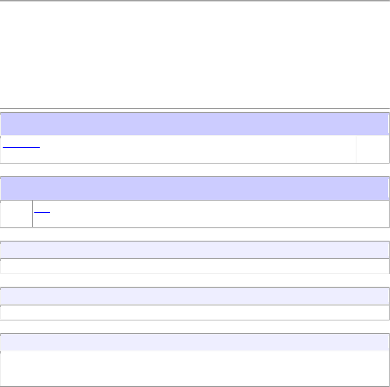Click gap between first and second pale tables
The image size is (390, 387).
(x=194, y=281)
